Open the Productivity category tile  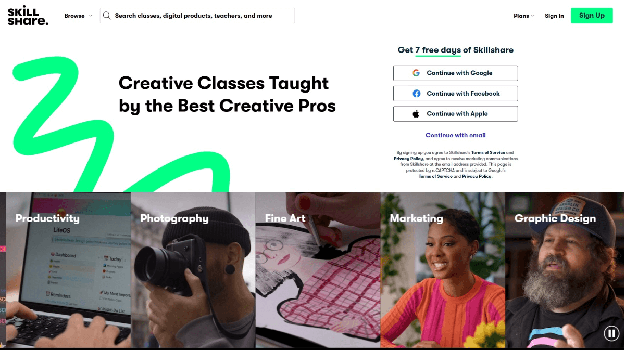[68, 270]
